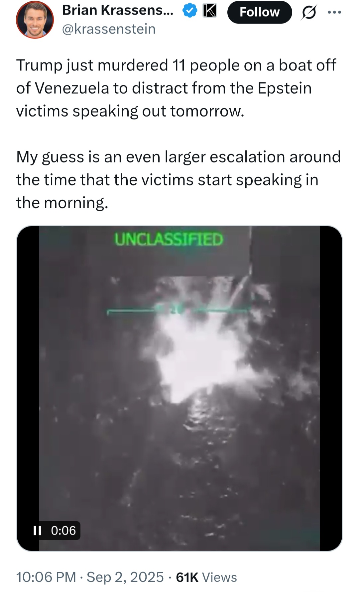Tap the dark water area below the explosion
The image size is (359, 592).
179,472
